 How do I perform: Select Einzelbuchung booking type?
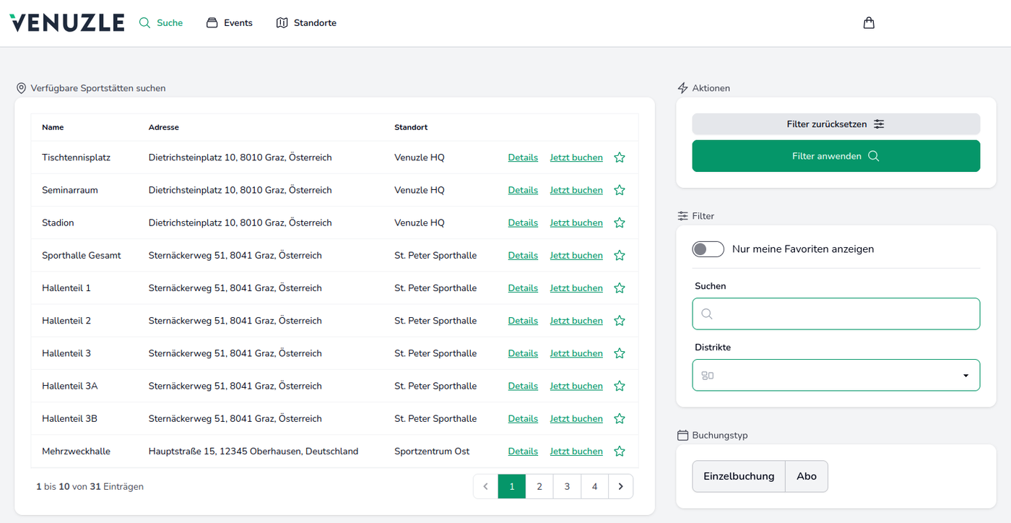[738, 477]
